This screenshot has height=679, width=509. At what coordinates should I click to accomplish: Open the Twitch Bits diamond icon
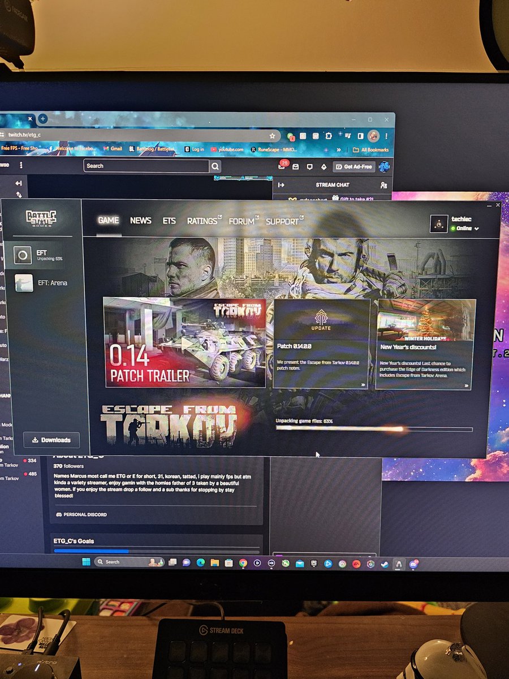tap(323, 167)
